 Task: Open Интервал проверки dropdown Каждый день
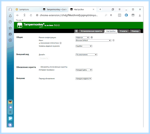click(x=84, y=70)
